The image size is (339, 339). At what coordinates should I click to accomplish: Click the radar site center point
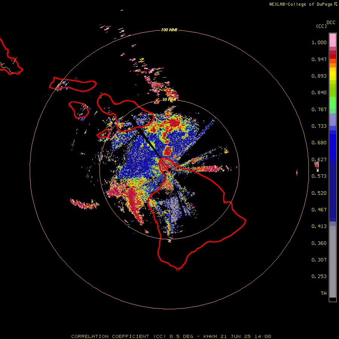coord(169,169)
